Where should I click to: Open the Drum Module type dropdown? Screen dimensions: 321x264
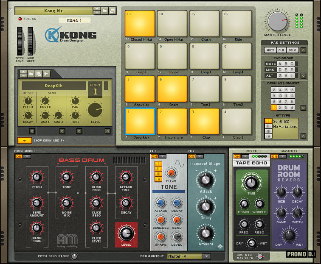[x=27, y=156]
